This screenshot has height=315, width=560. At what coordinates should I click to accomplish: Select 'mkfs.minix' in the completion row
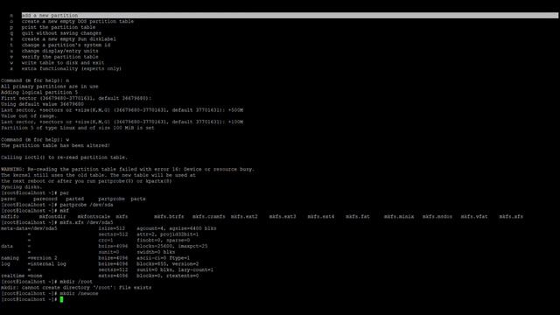pyautogui.click(x=399, y=216)
